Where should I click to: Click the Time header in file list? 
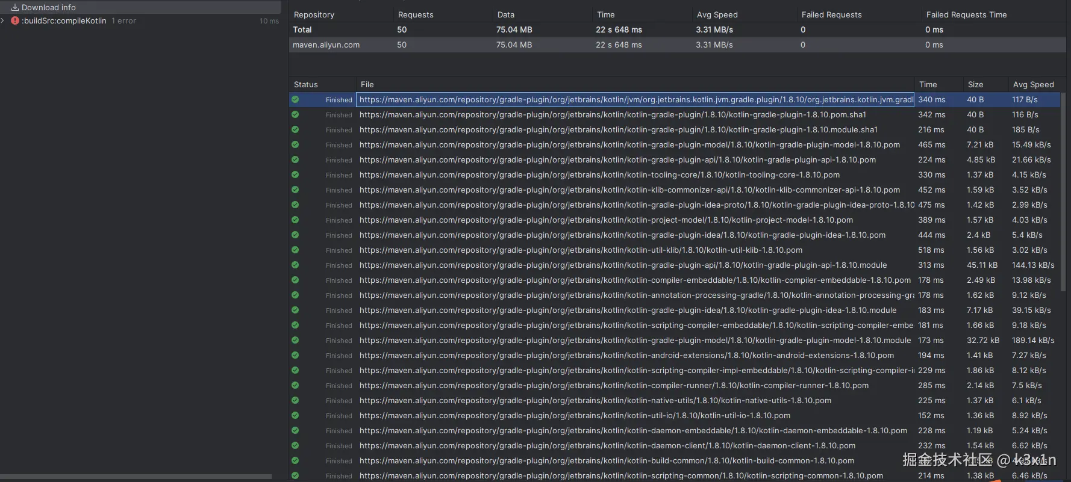(928, 84)
